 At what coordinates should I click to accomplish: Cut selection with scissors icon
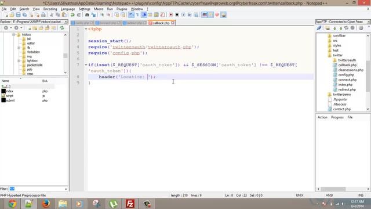pos(52,15)
